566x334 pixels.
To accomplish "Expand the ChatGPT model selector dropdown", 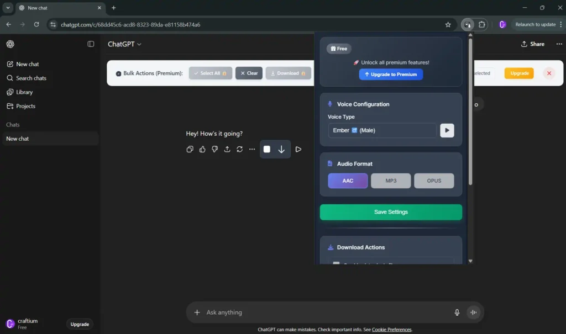I will [x=124, y=44].
